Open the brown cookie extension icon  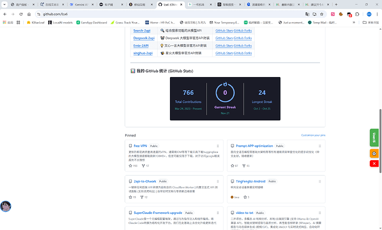click(341, 14)
